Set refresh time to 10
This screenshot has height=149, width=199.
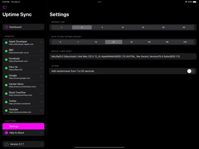point(123,27)
